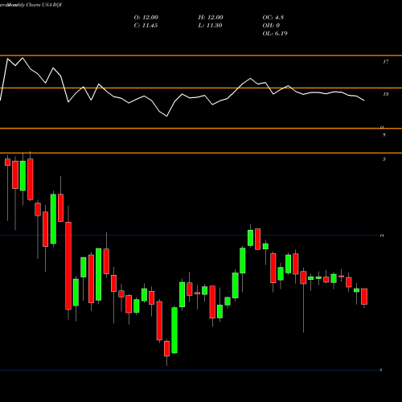Click the 'OL: 6.19' reading
Image resolution: width=402 pixels, height=402 pixels.
point(275,34)
